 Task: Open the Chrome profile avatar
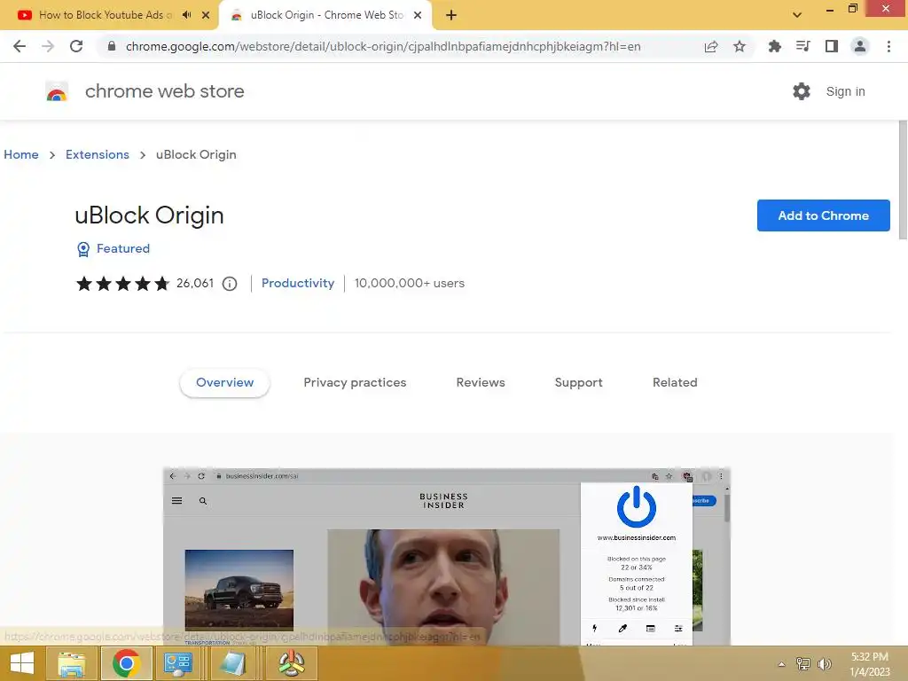click(x=860, y=46)
